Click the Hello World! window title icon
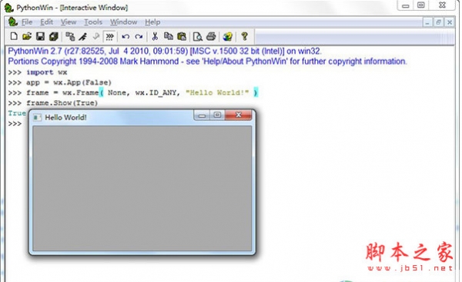Screen dimensions: 462x282 (x=37, y=117)
